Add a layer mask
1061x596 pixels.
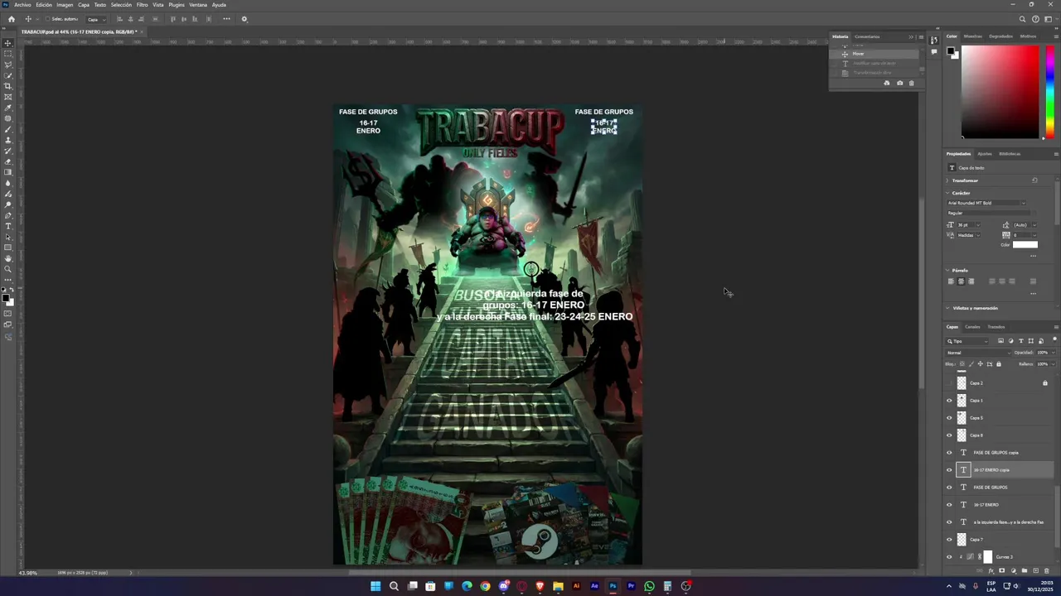(x=1001, y=570)
